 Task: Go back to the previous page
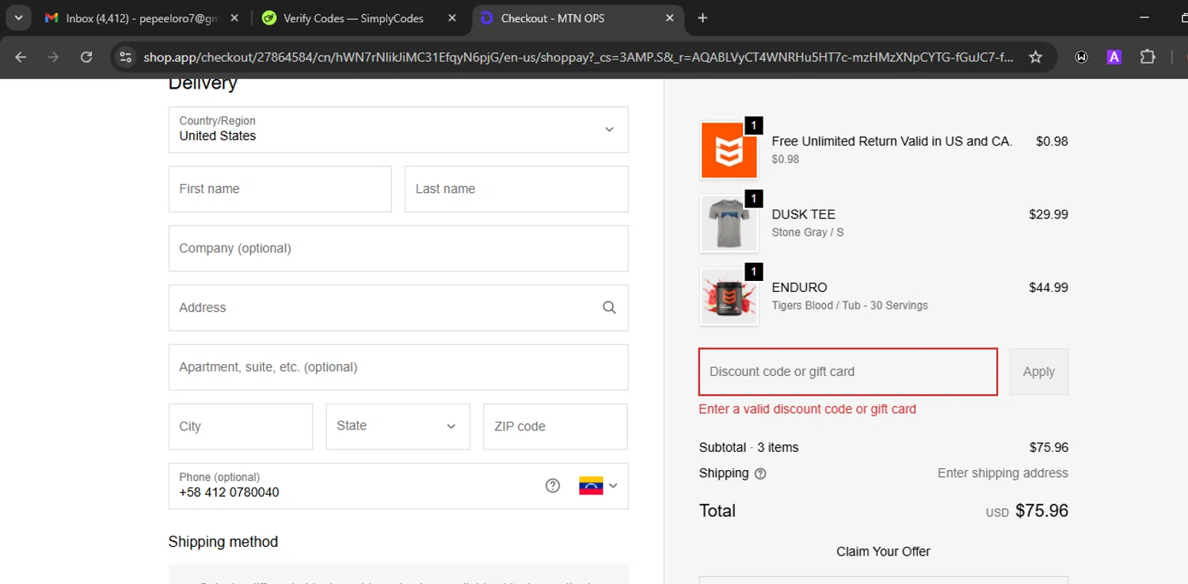21,57
